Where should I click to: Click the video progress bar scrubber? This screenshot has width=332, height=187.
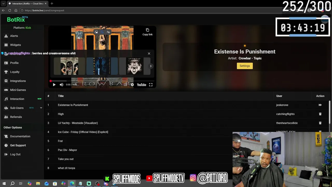tap(51, 81)
